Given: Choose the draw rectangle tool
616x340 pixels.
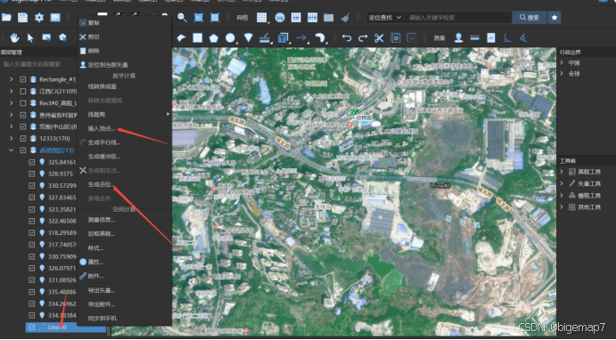Looking at the screenshot, I should (197, 37).
